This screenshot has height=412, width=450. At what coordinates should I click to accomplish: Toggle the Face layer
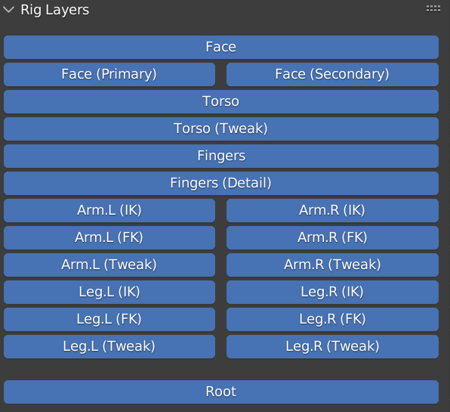pos(221,47)
